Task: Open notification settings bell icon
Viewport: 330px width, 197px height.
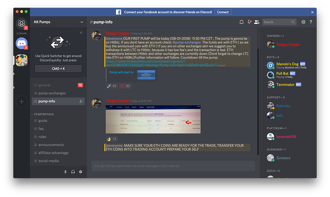Action: (x=241, y=22)
